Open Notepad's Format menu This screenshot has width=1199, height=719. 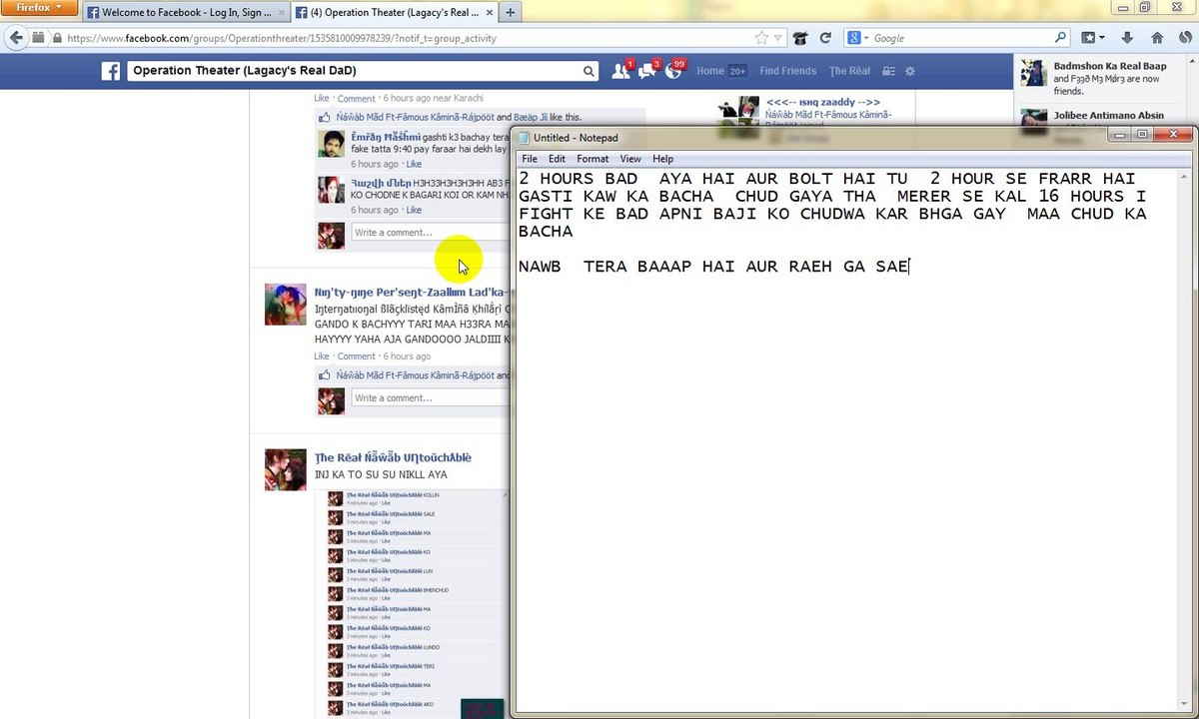[x=593, y=159]
